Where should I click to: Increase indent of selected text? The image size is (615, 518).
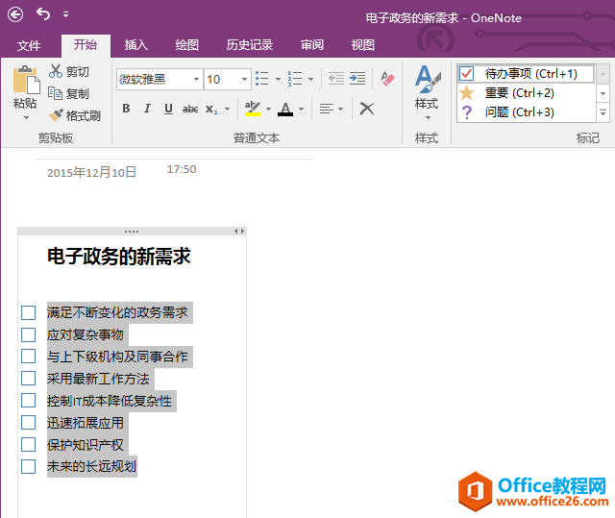(357, 79)
